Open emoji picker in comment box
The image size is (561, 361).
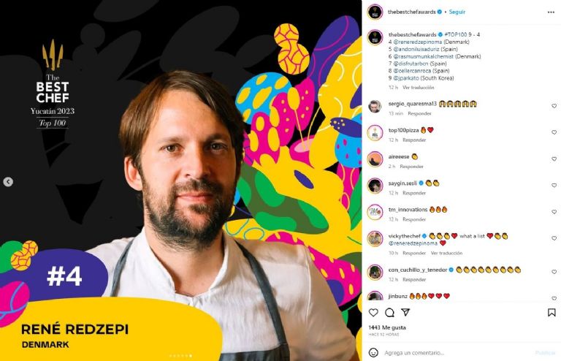(x=373, y=352)
